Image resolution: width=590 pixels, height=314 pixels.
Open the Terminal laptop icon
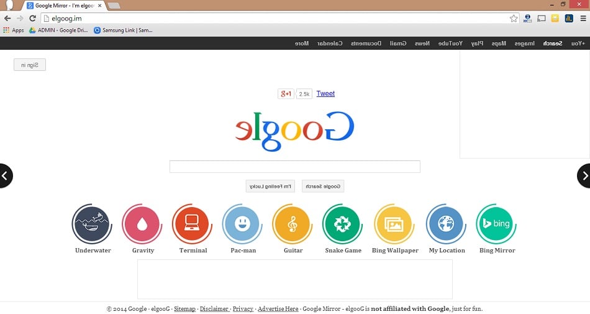(192, 224)
